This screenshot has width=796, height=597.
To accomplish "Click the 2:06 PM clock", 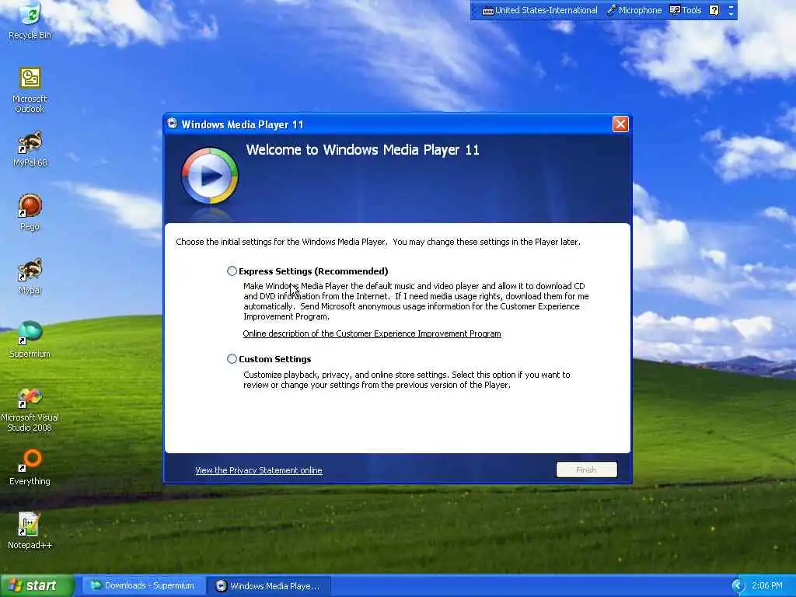I will [767, 586].
